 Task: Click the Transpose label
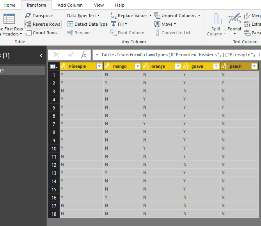pyautogui.click(x=43, y=16)
